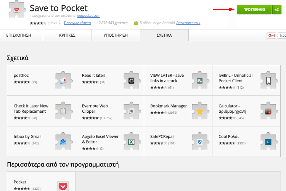Click the G+1 button
286x191 pixels.
click(271, 36)
